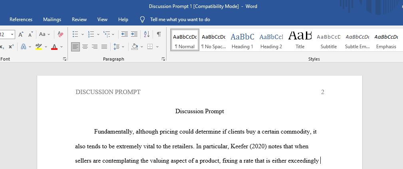Apply yellow text highlight color
The height and width of the screenshot is (169, 403).
[39, 47]
